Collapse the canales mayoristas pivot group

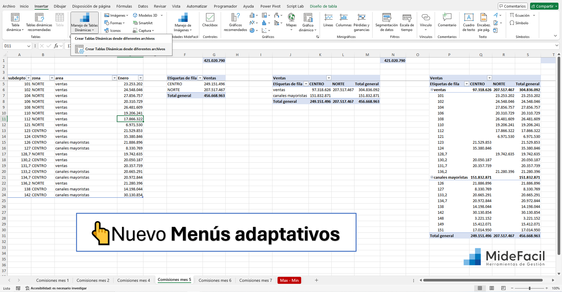tap(432, 177)
